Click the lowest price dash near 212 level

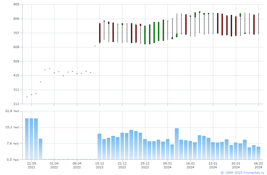27,97
